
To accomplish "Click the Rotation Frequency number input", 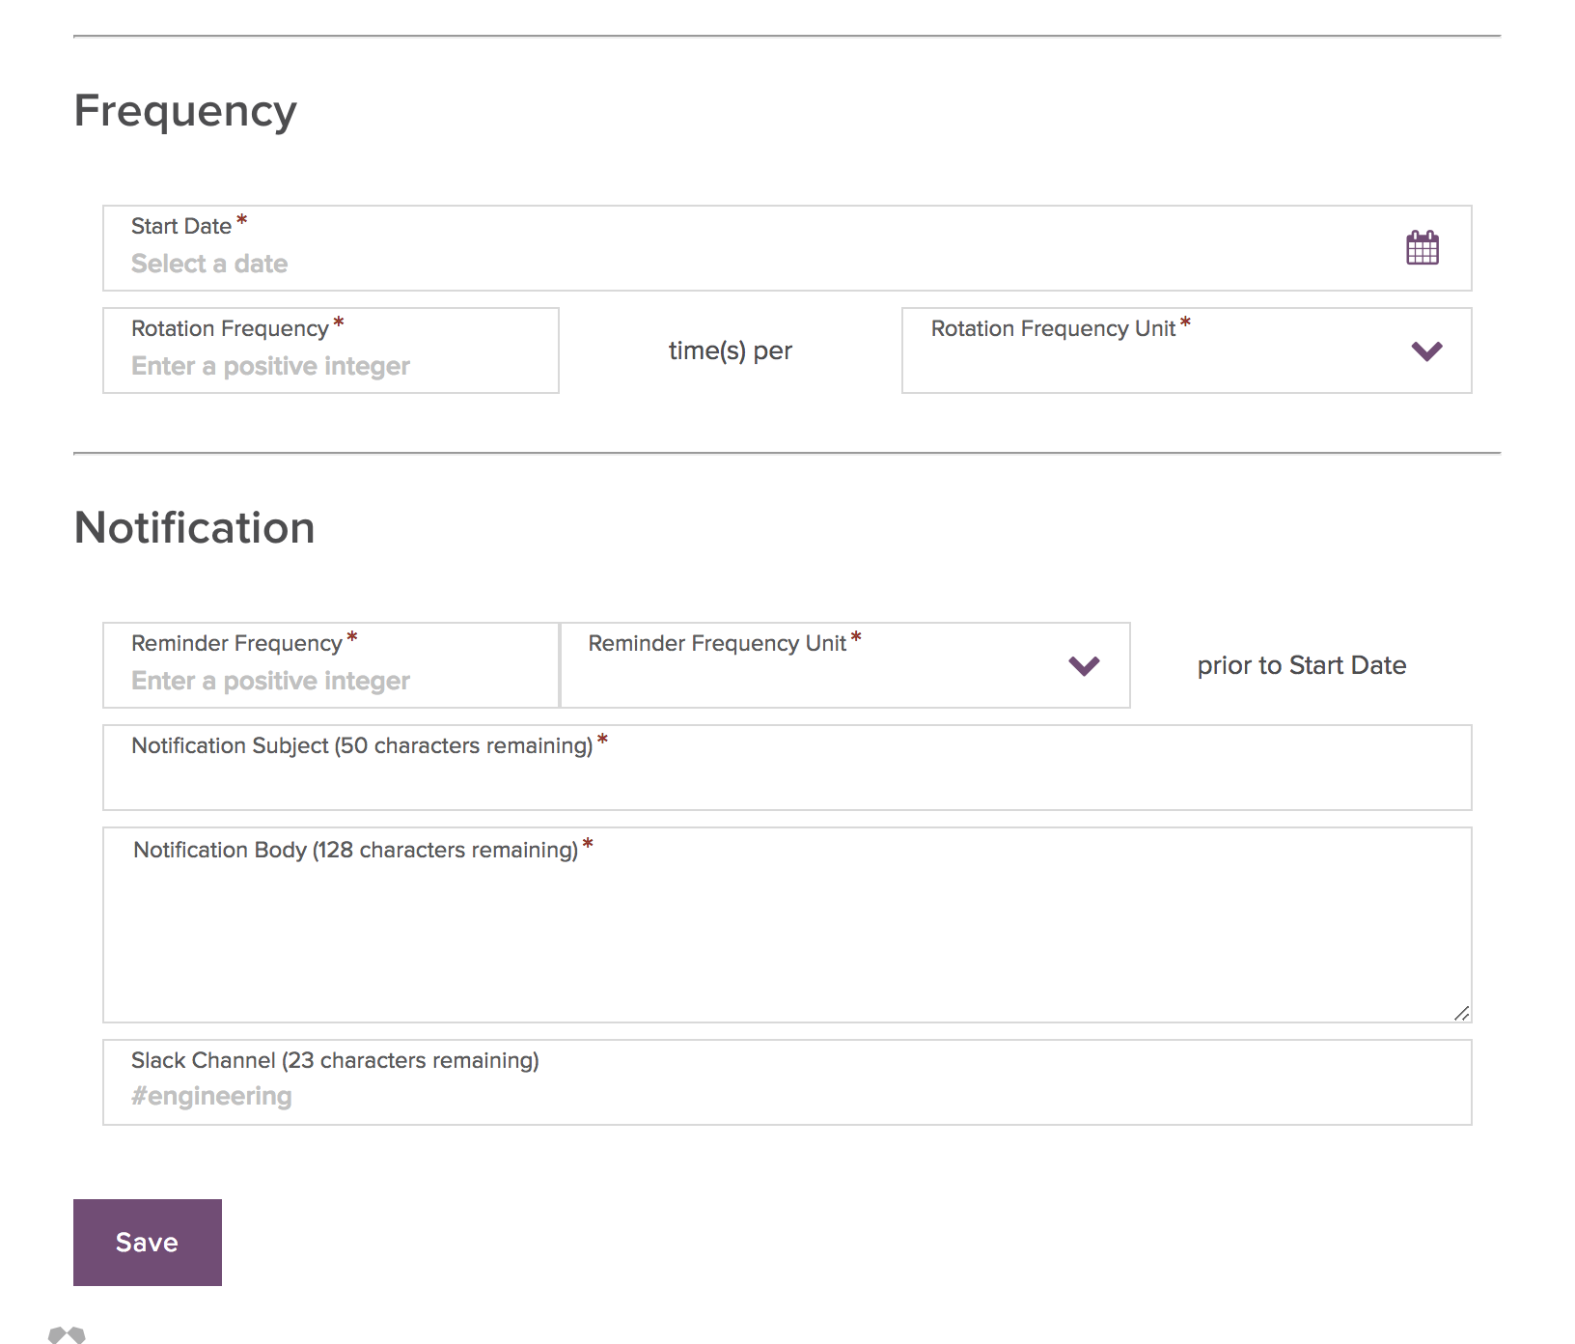I will click(330, 366).
